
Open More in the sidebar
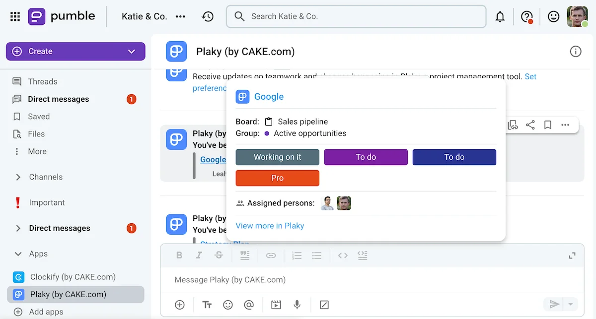tap(37, 151)
